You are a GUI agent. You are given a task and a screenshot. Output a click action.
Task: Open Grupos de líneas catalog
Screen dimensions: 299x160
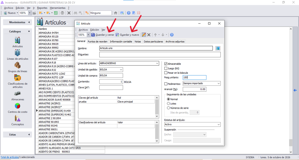(x=17, y=65)
